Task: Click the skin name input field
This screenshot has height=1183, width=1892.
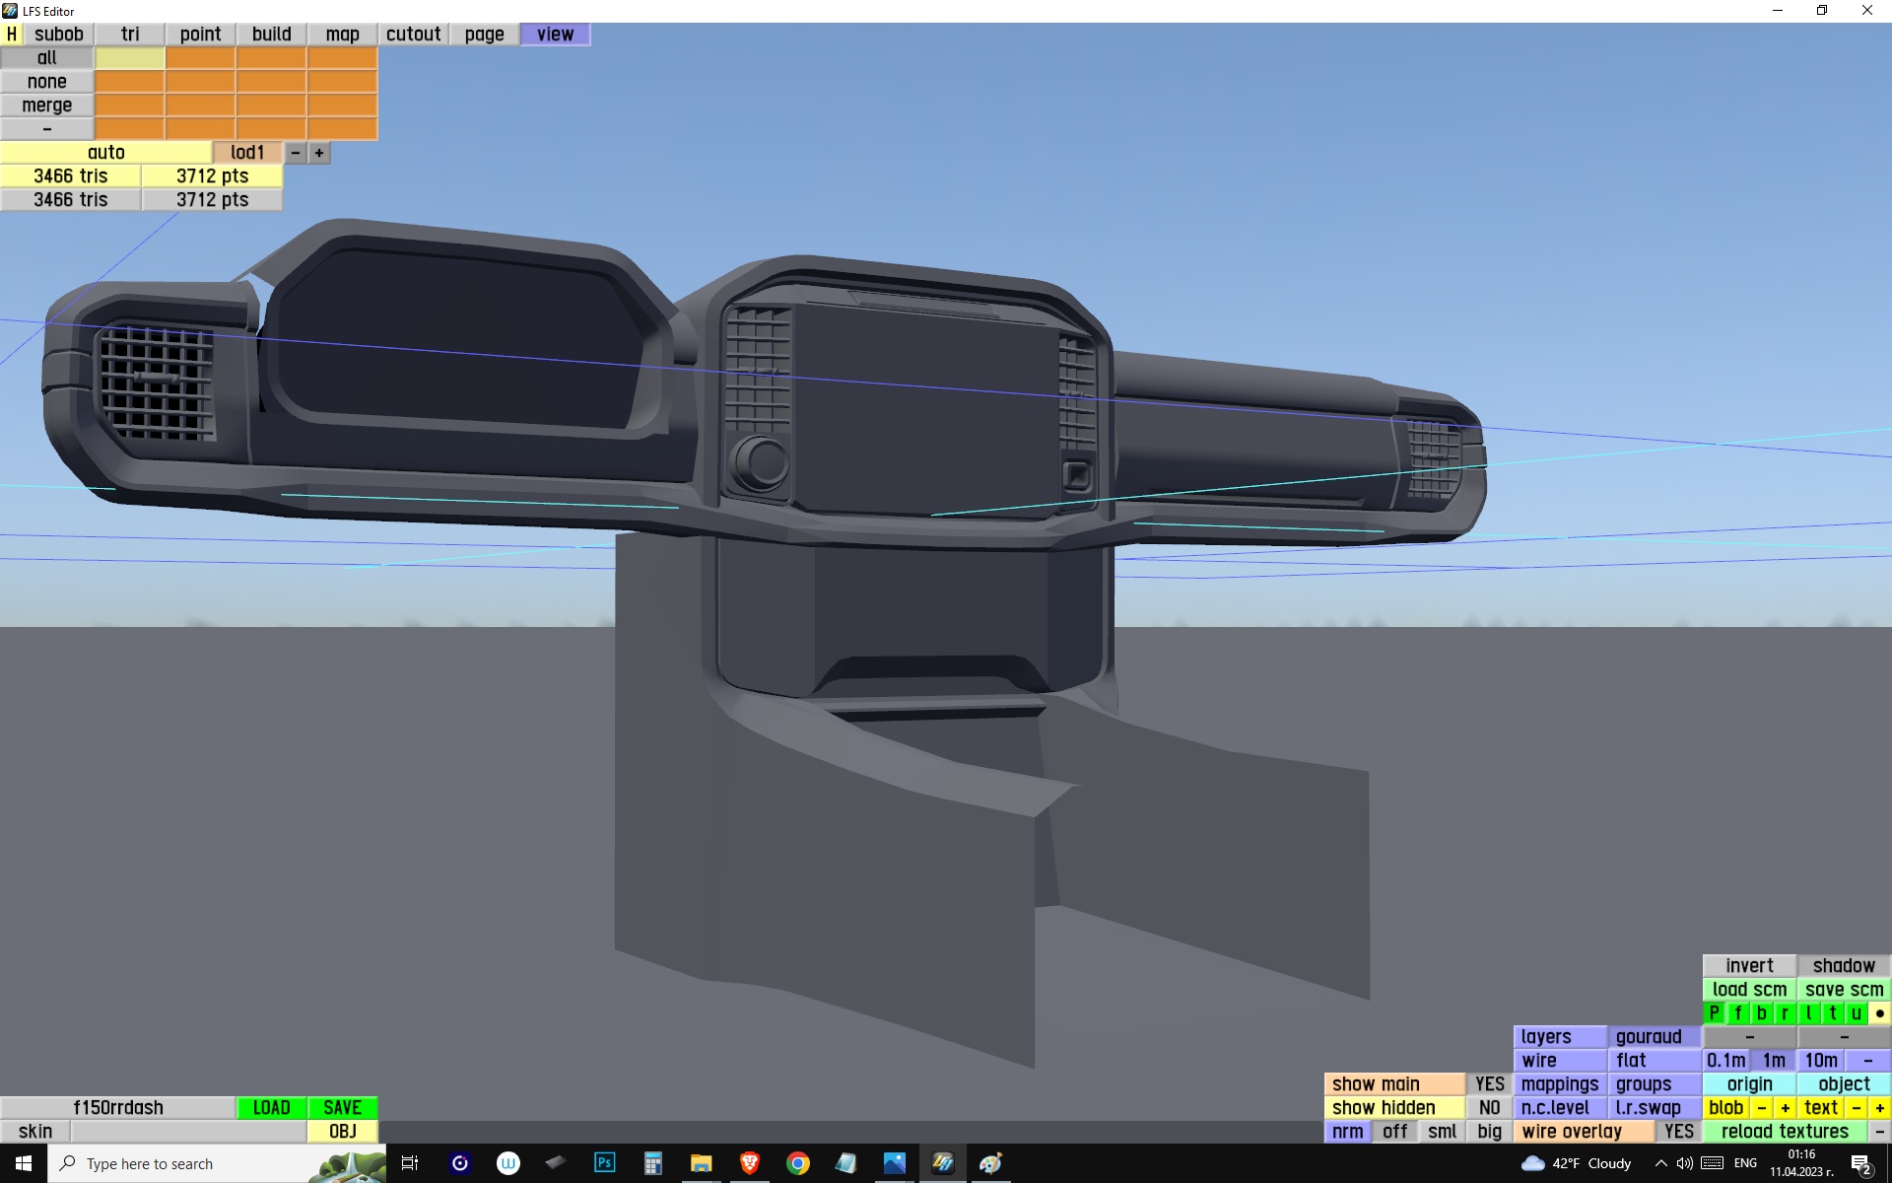Action: [188, 1132]
